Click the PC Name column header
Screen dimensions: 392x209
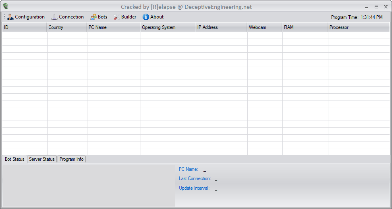click(114, 27)
